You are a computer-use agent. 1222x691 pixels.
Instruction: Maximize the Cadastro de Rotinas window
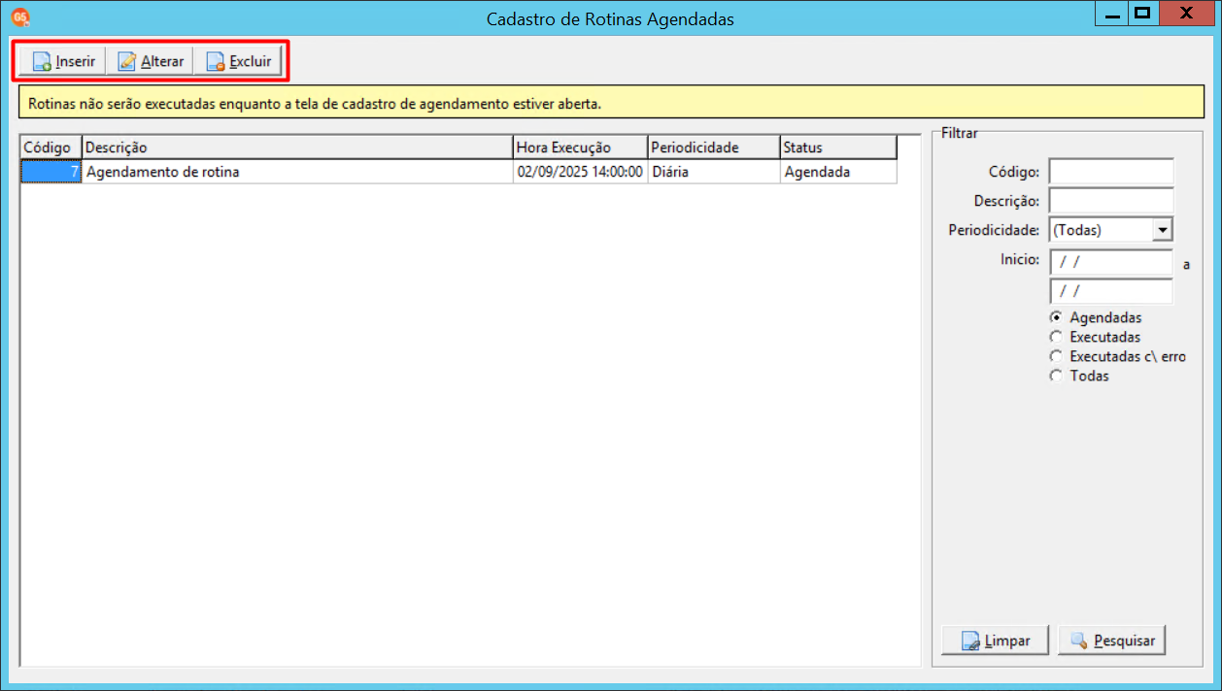(1142, 14)
